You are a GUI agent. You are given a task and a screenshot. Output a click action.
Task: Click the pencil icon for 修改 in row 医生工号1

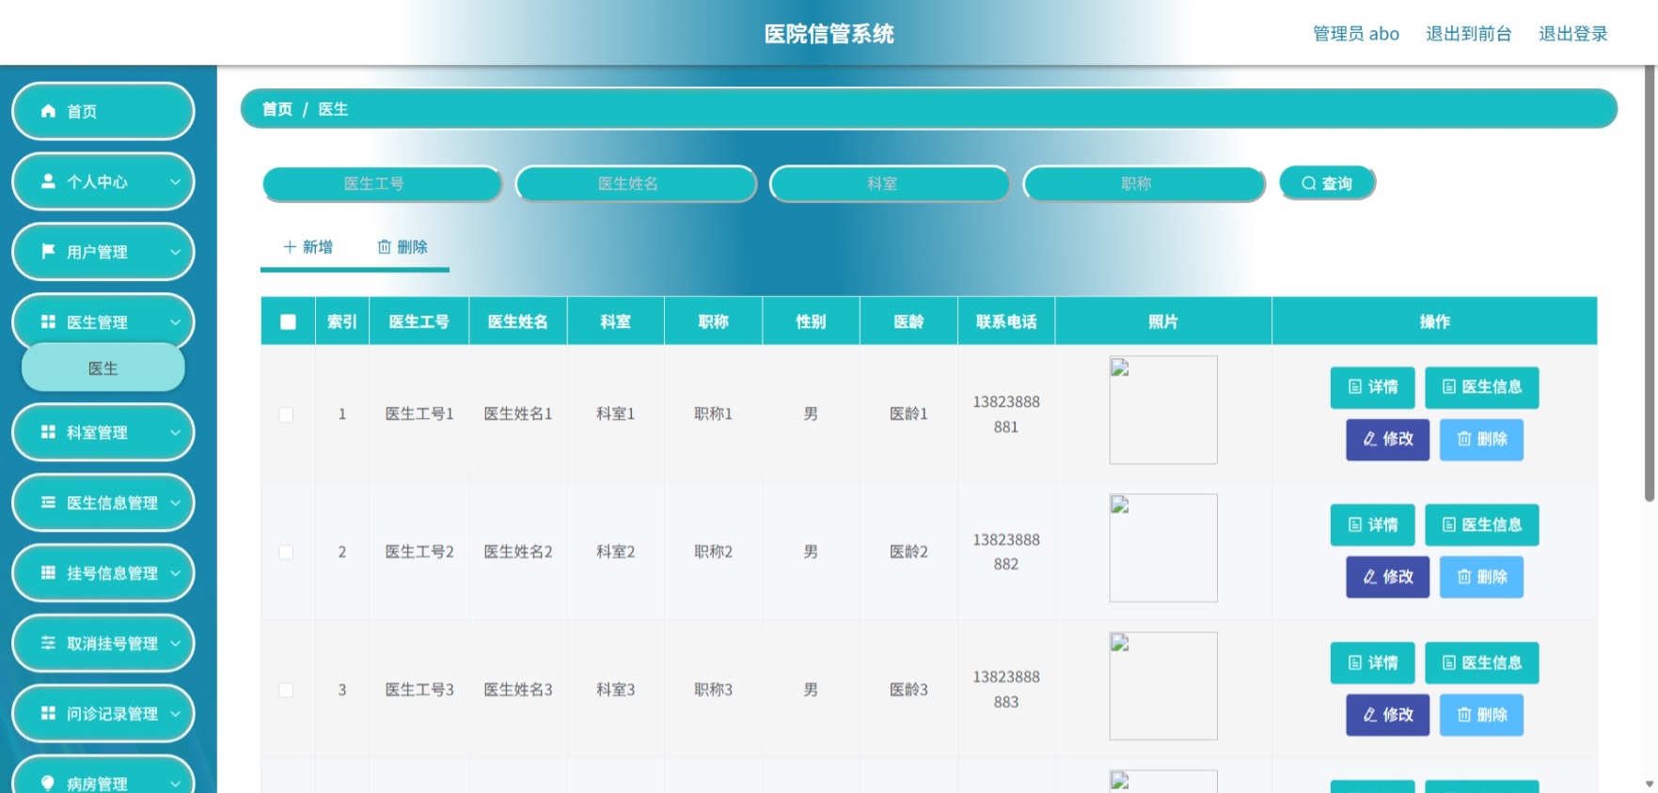(x=1370, y=439)
